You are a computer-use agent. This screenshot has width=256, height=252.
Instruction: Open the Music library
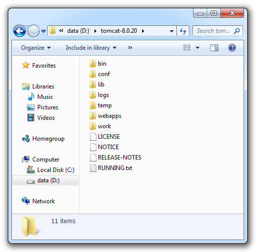45,97
